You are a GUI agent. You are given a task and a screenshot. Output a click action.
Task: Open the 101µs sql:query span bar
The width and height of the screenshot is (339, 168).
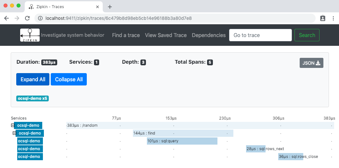pos(182,141)
